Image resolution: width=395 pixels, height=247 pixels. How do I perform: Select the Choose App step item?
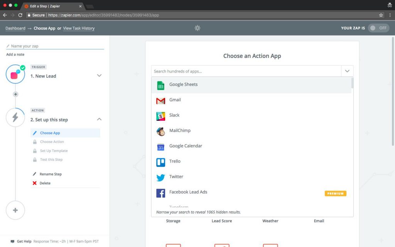click(x=65, y=133)
